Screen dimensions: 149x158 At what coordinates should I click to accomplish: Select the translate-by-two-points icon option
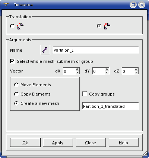point(12,26)
